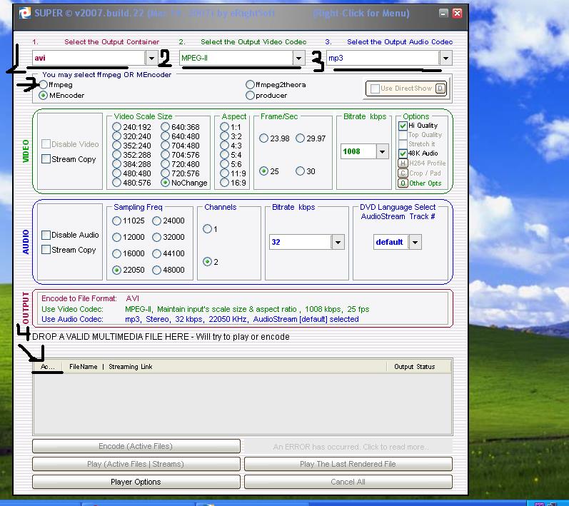Click the SUPER app logo in title bar

point(25,14)
